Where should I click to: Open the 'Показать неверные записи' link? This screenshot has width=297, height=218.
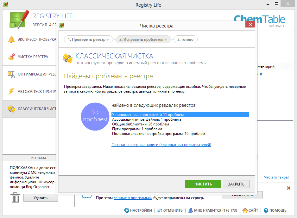pos(161,145)
